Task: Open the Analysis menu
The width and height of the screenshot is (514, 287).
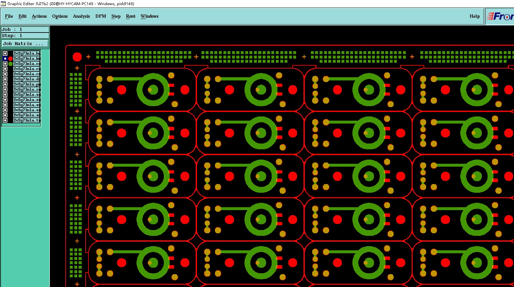Action: tap(81, 16)
